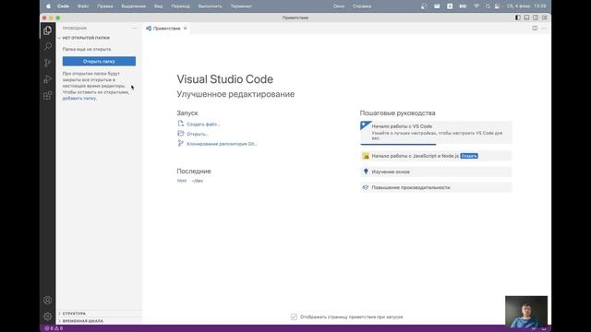Open the Source Control view icon
The width and height of the screenshot is (591, 332).
(47, 63)
